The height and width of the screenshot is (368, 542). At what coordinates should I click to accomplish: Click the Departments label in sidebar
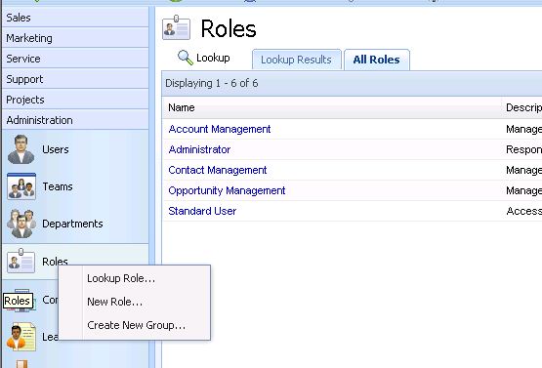(72, 224)
